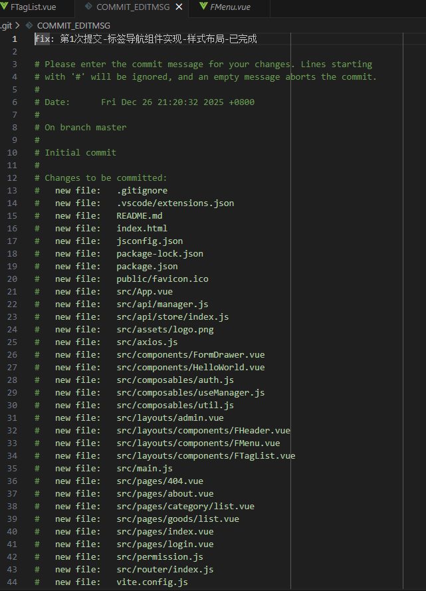Screen dimensions: 426x591
Task: Click the package.json new file line
Action: point(106,266)
